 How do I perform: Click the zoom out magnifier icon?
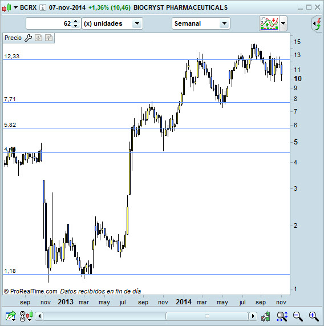[x=298, y=316]
